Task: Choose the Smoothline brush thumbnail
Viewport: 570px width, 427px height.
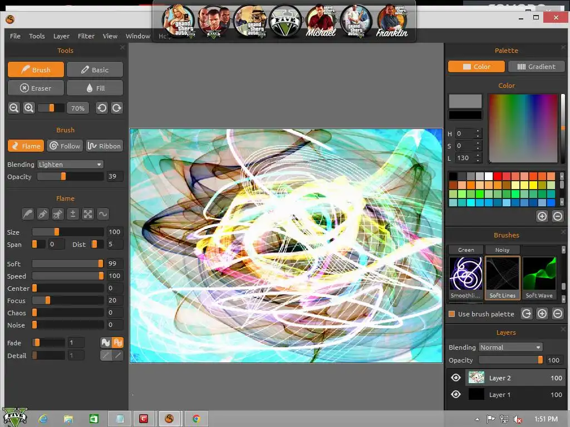Action: point(466,278)
